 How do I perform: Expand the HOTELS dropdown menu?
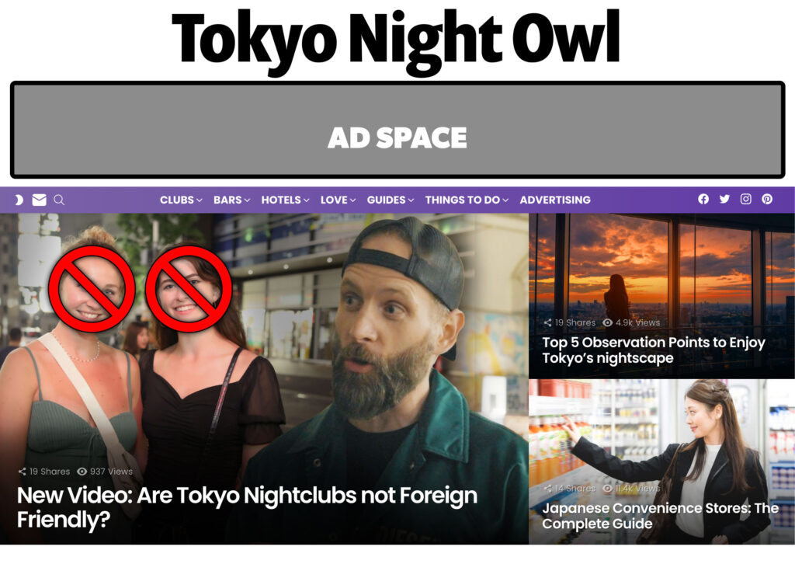(286, 200)
